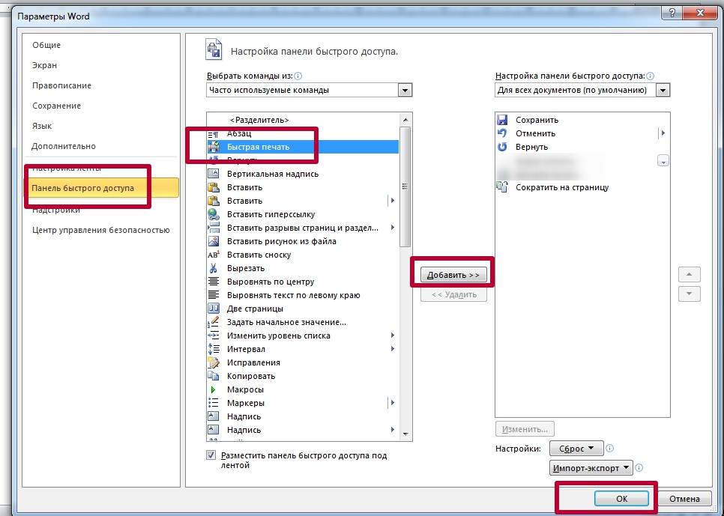This screenshot has height=516, width=724.
Task: Click the Cut (Вырезать) scissors icon
Action: 214,268
